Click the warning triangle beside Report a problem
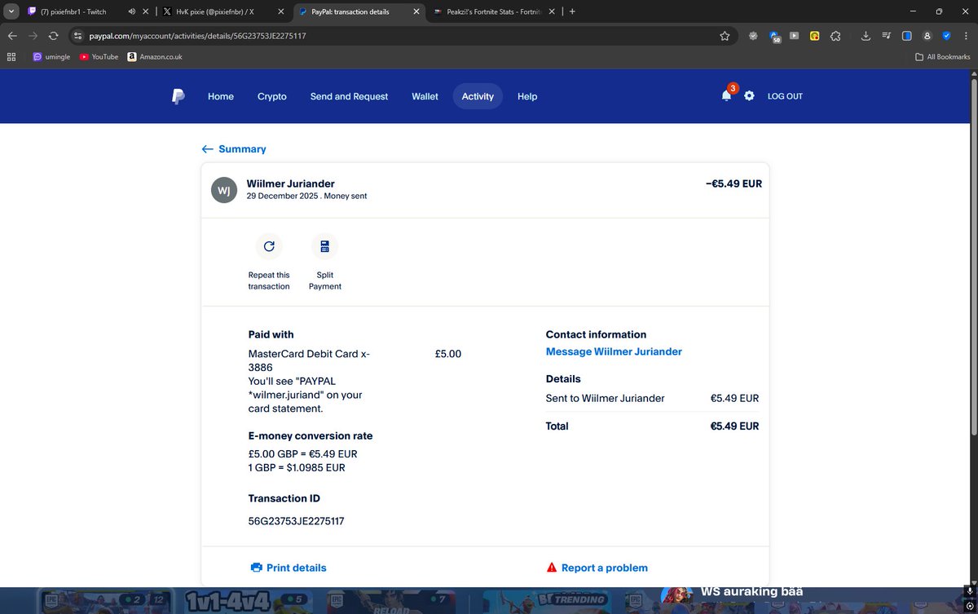The image size is (978, 614). pos(552,568)
